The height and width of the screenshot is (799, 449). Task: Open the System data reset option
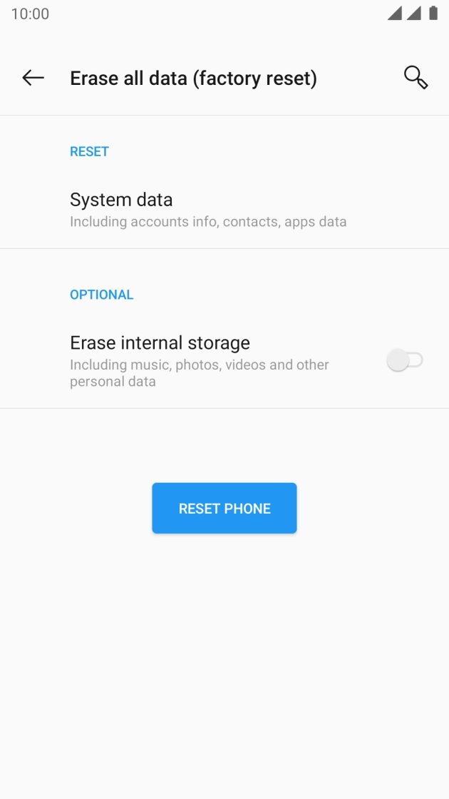121,200
